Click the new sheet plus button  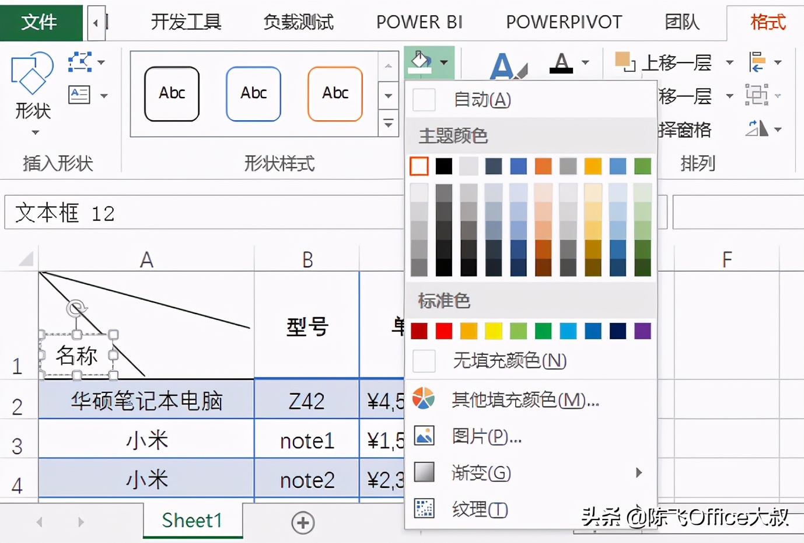[x=303, y=522]
